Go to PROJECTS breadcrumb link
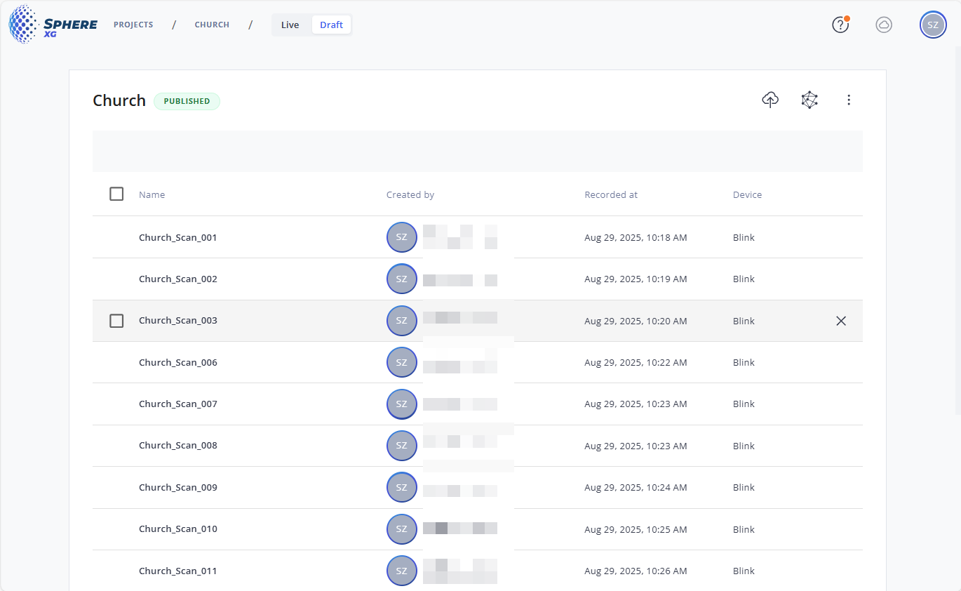The width and height of the screenshot is (961, 591). pyautogui.click(x=133, y=25)
